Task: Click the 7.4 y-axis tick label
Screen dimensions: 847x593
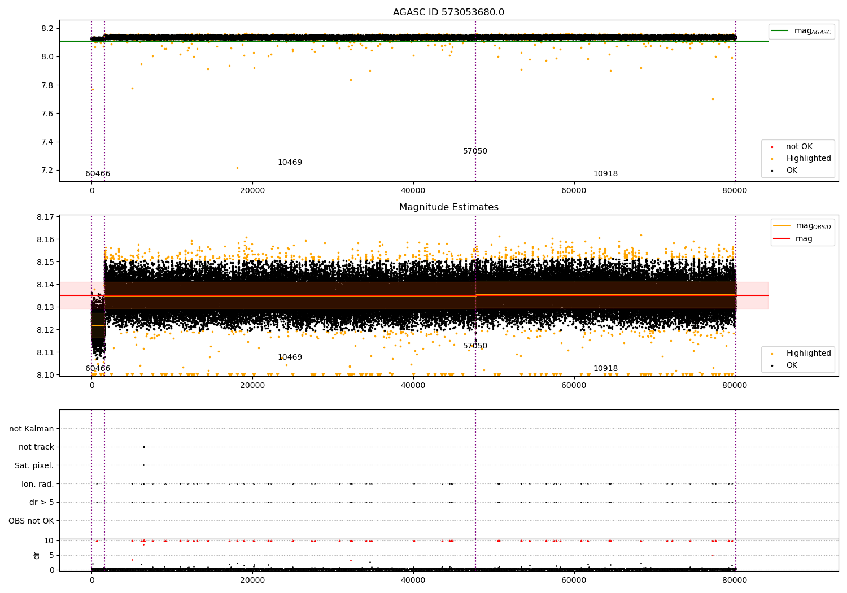Action: point(47,142)
